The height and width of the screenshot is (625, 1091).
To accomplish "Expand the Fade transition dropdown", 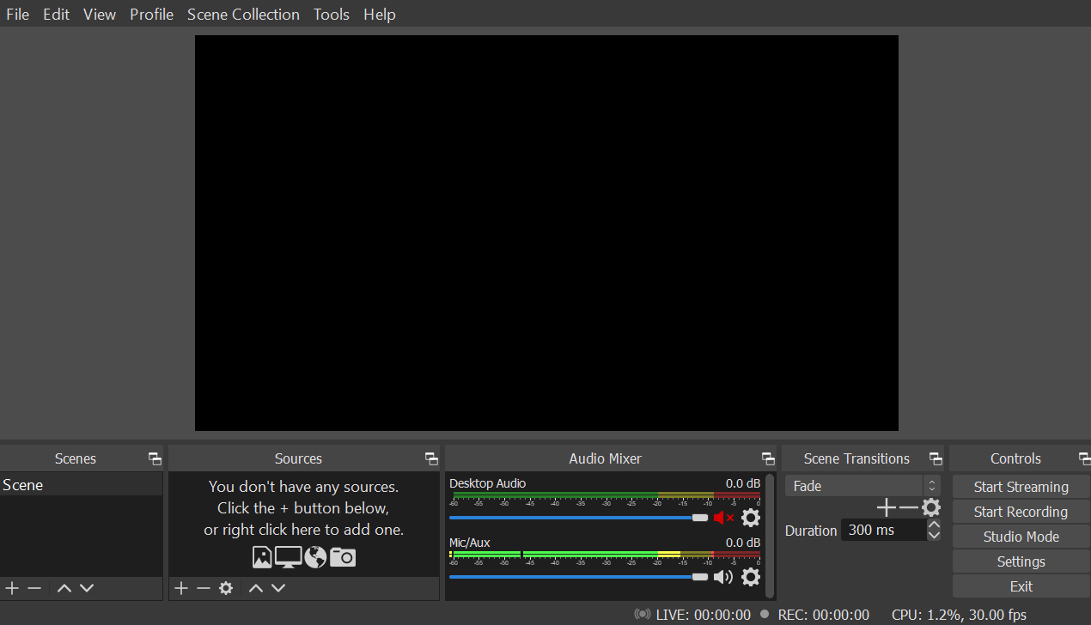I will coord(931,486).
